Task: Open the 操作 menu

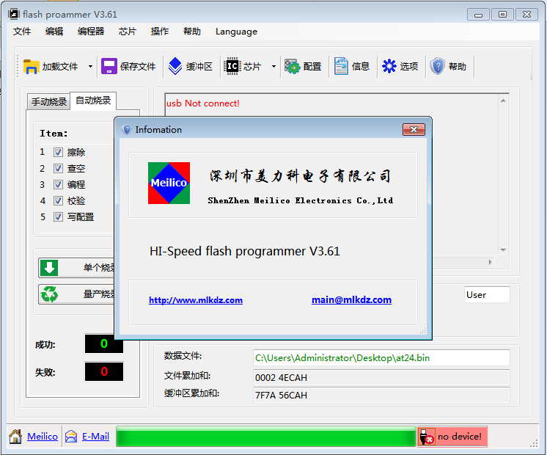Action: point(160,32)
